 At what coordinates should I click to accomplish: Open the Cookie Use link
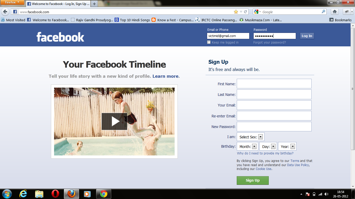point(264,169)
